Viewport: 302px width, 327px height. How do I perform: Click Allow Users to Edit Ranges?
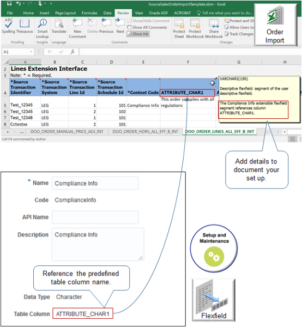pos(239,27)
